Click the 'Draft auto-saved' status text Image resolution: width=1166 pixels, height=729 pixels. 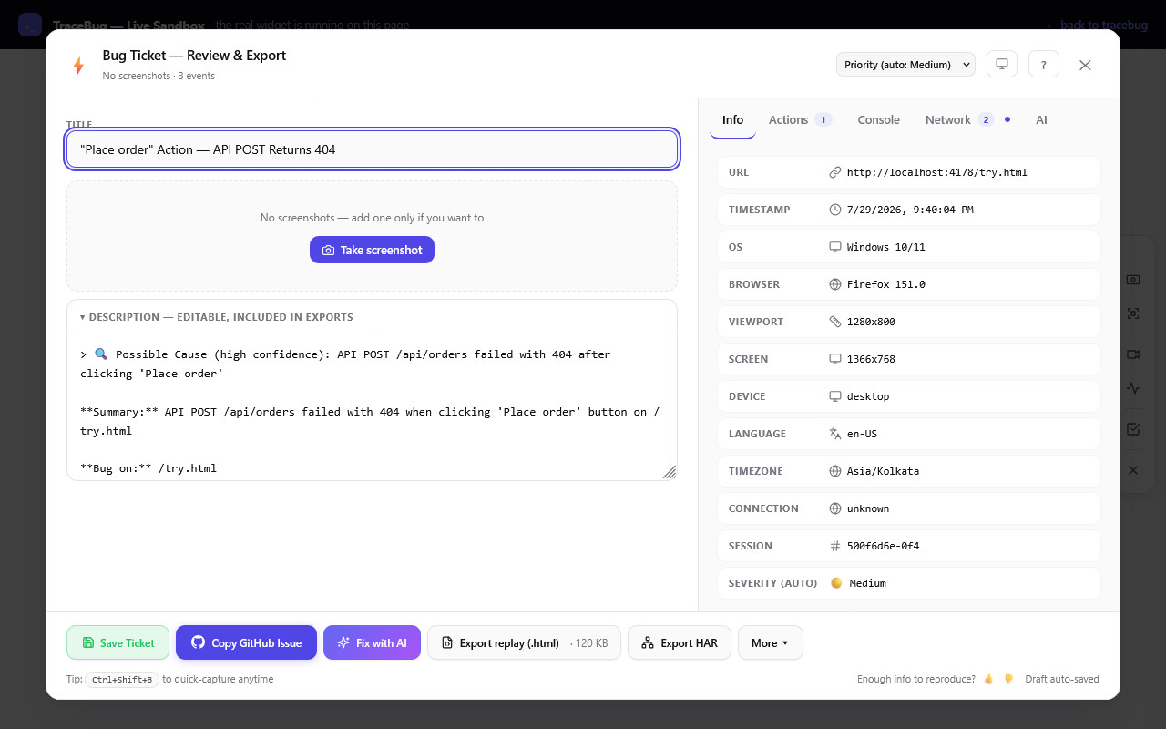tap(1061, 679)
